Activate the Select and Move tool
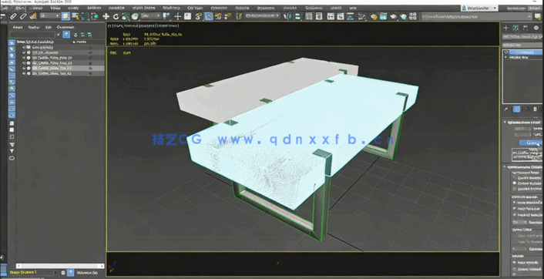 pyautogui.click(x=106, y=16)
